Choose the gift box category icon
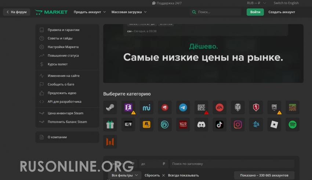 pos(110,125)
